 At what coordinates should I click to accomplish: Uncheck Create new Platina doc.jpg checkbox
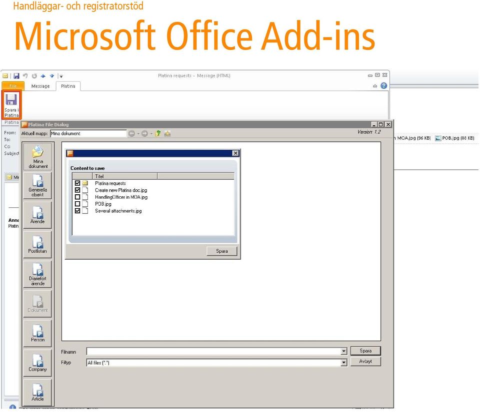(77, 190)
